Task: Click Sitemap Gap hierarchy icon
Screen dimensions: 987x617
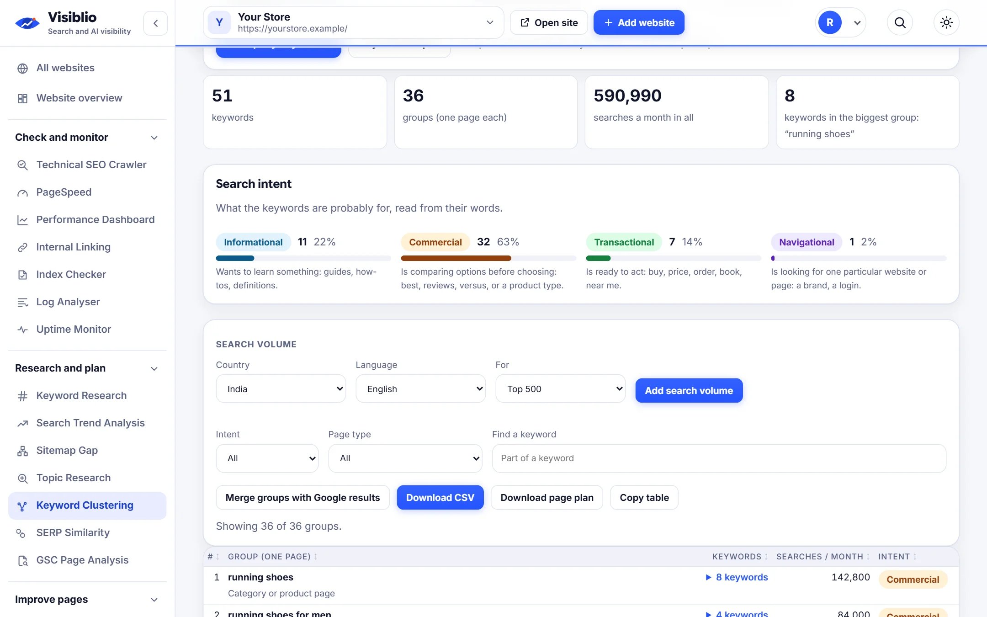Action: pos(22,451)
